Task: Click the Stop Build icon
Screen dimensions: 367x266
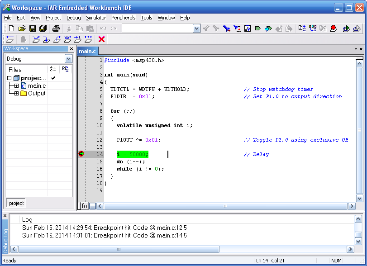Action: (323, 28)
